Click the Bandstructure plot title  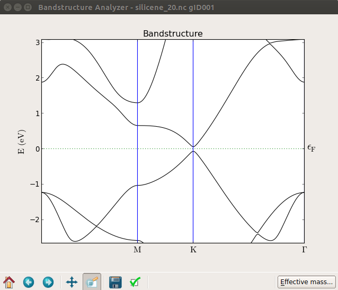[x=173, y=33]
